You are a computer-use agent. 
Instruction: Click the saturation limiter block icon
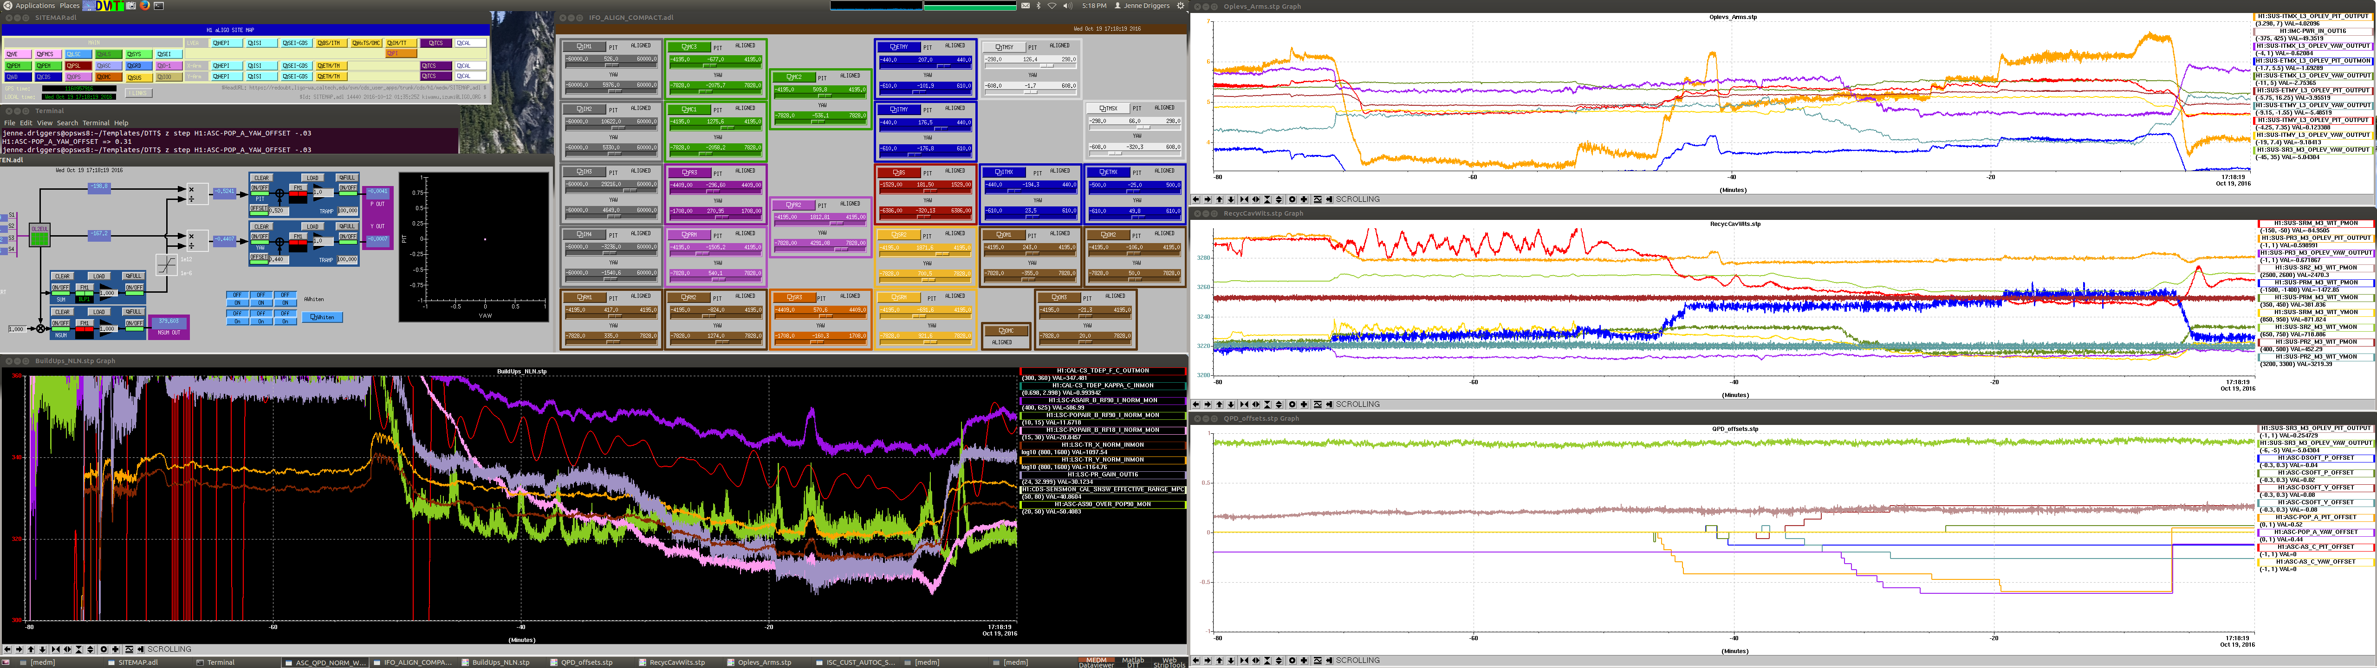pyautogui.click(x=167, y=265)
